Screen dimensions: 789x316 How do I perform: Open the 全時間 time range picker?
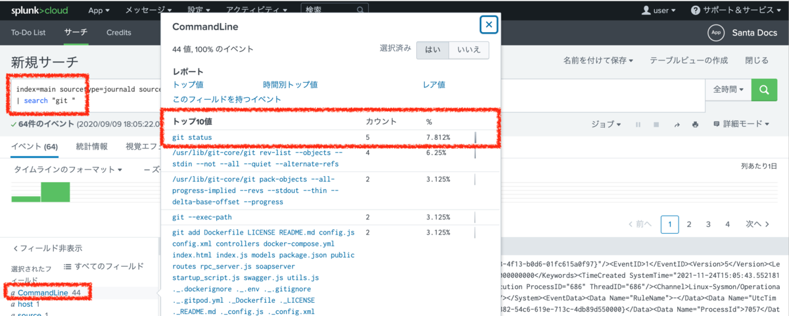(x=729, y=89)
